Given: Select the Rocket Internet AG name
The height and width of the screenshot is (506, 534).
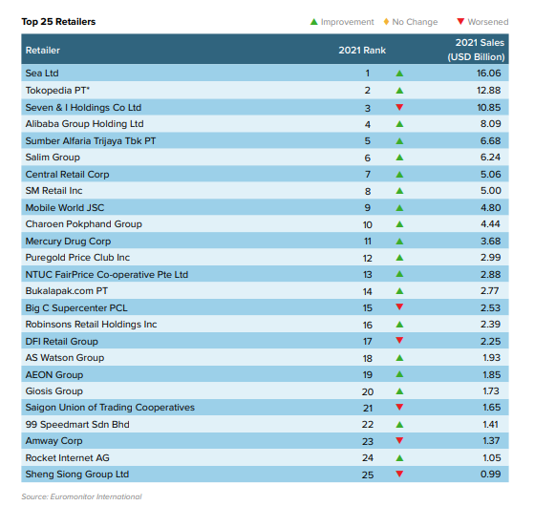Looking at the screenshot, I should tap(68, 458).
